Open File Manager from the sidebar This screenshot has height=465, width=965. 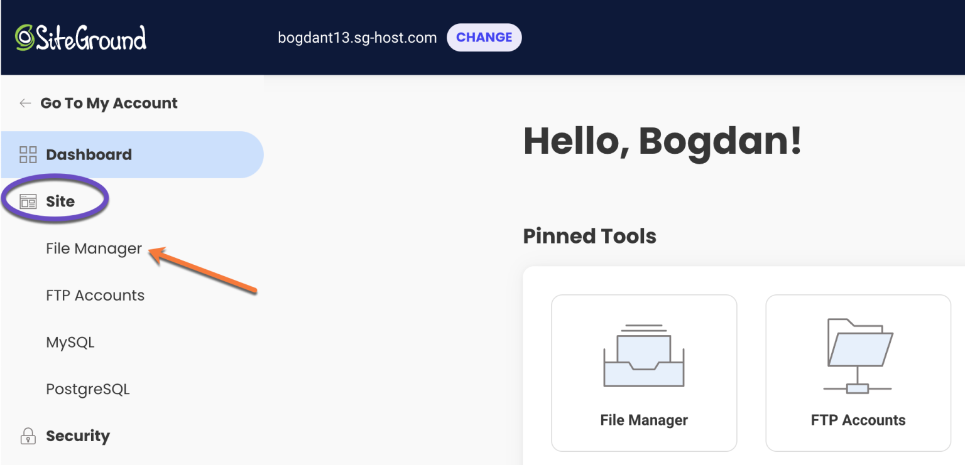(94, 249)
